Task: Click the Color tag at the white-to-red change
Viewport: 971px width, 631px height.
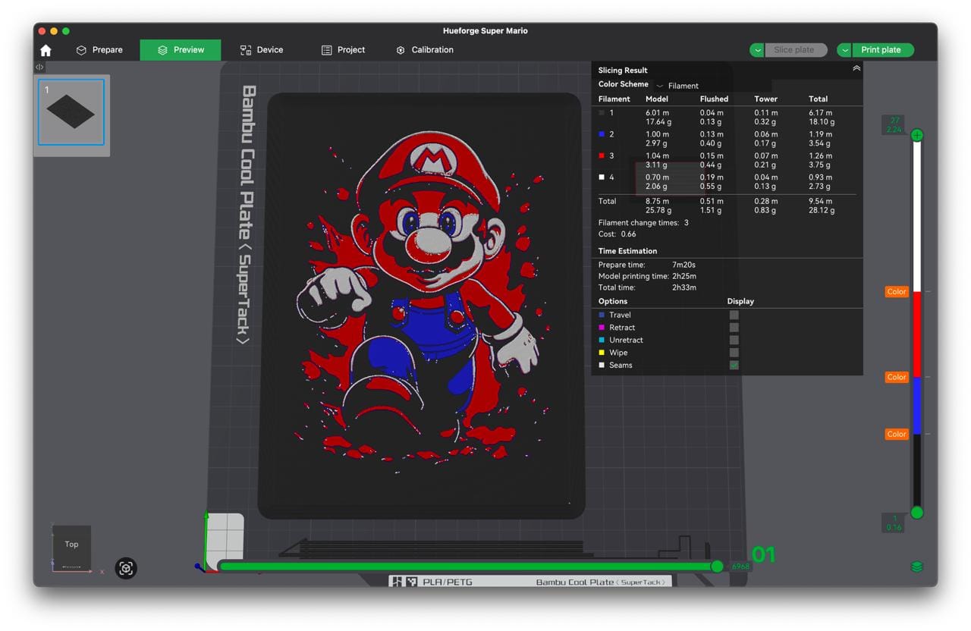Action: [x=897, y=292]
